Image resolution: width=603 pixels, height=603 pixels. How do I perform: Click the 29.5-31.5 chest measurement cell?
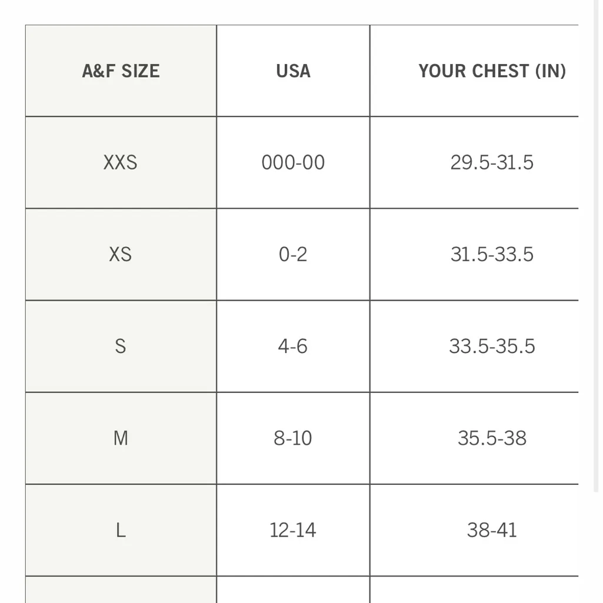click(492, 162)
